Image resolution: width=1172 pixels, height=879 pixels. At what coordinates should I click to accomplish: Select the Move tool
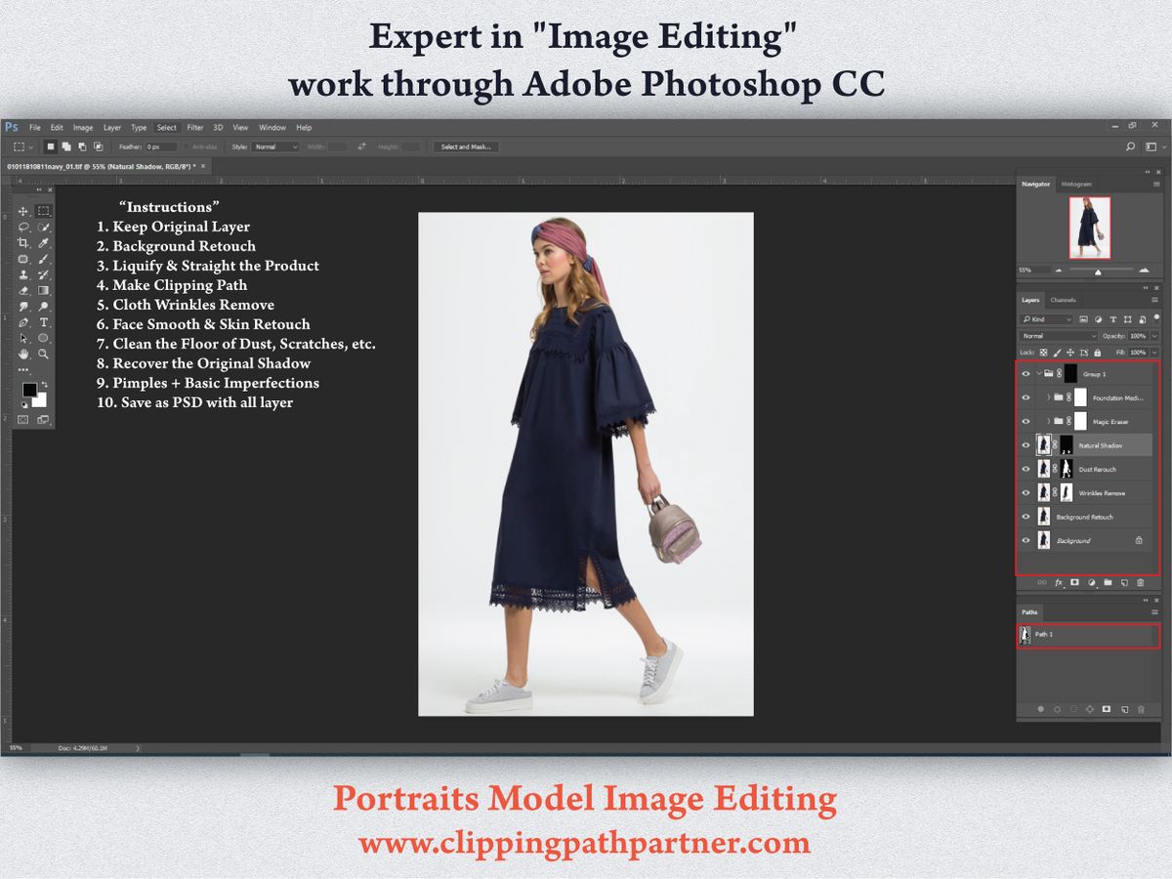click(x=23, y=211)
